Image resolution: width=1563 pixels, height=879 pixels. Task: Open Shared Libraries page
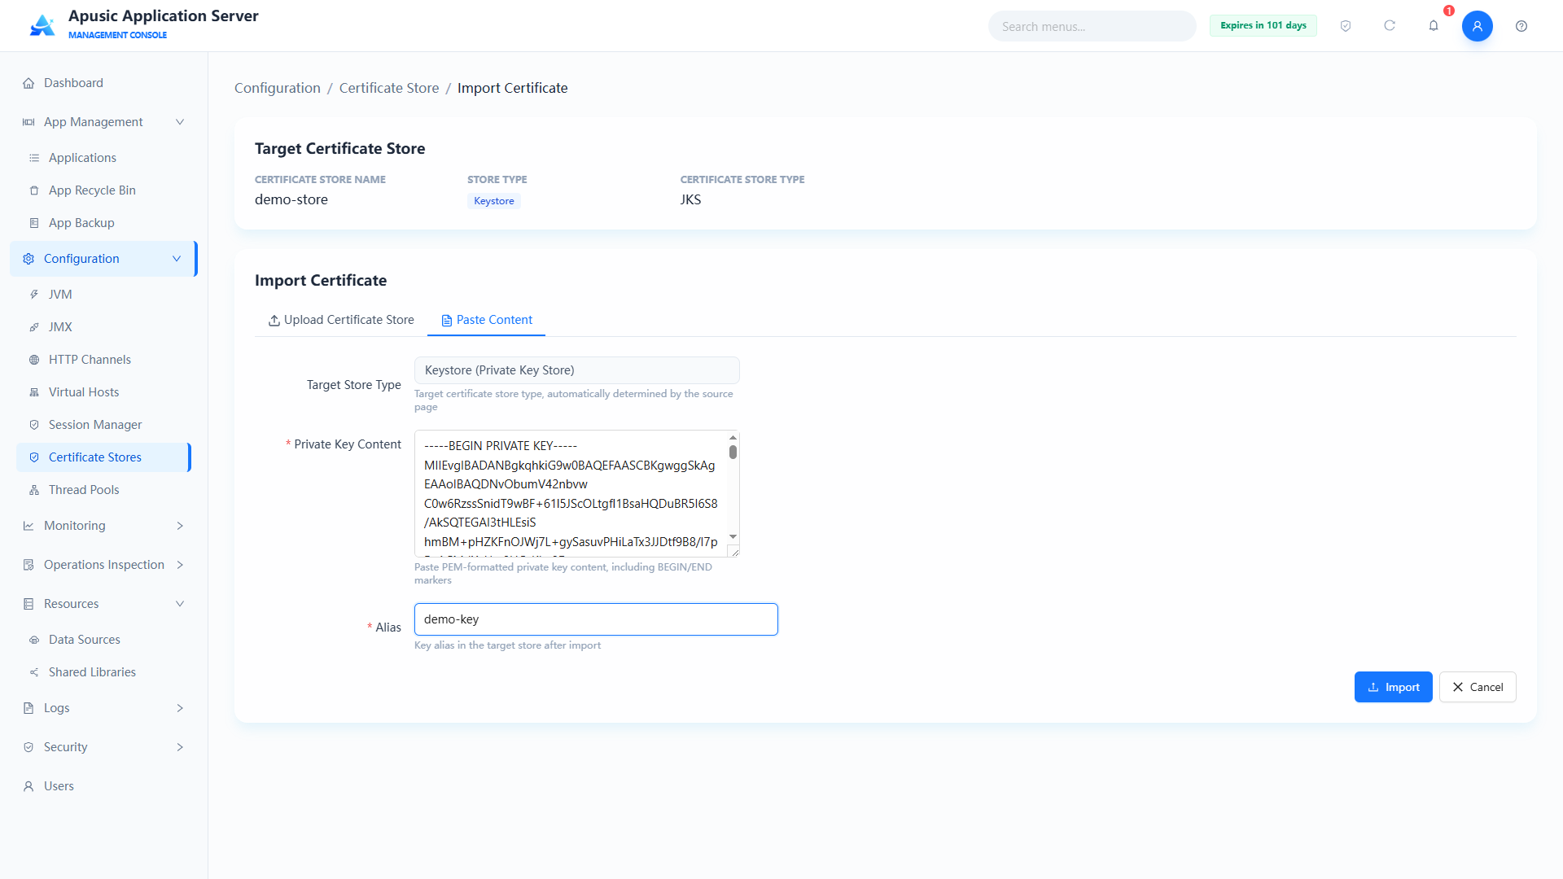[x=103, y=672]
